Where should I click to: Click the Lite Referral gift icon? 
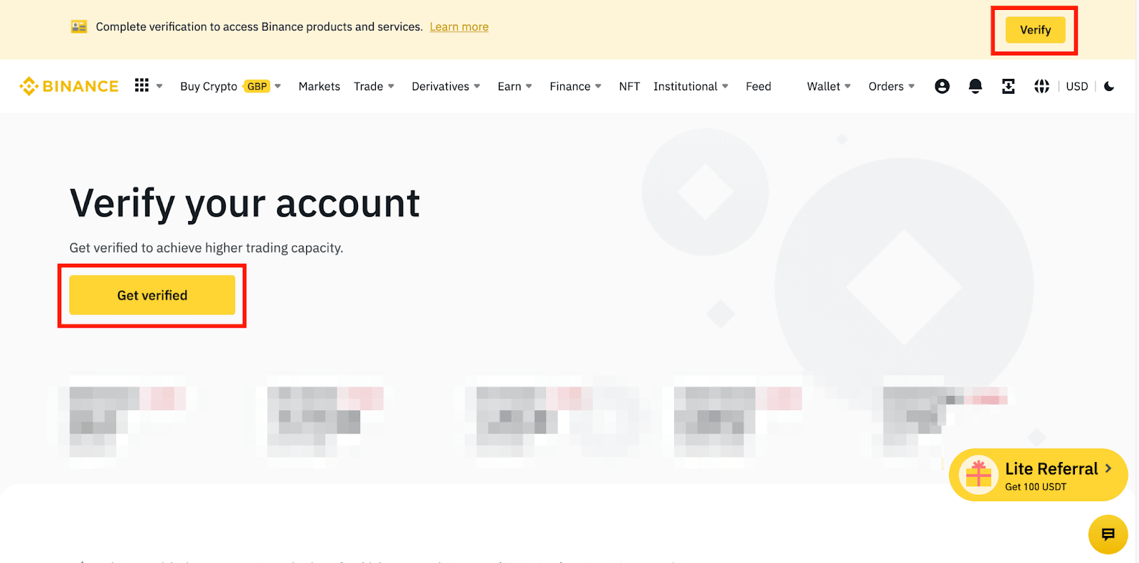[978, 475]
